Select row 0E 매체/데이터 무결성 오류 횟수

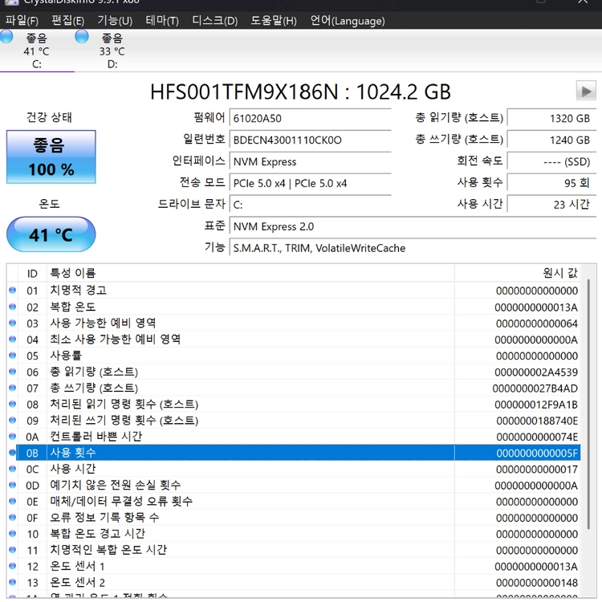[294, 502]
